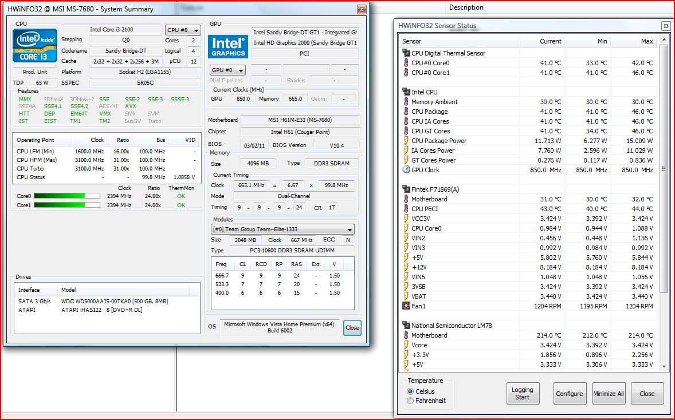
Task: Click lightning icon beside Vcore
Action: 406,345
